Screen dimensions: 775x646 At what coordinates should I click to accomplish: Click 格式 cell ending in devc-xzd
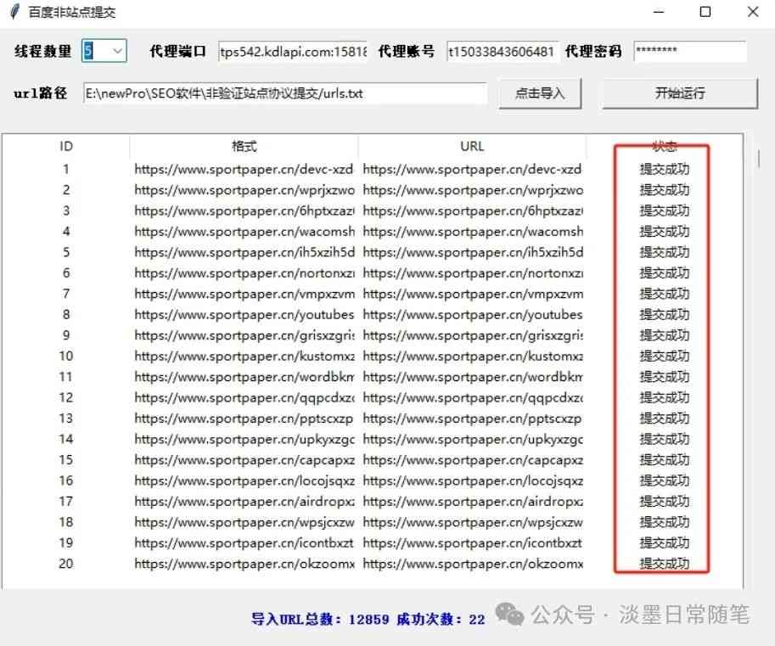244,169
